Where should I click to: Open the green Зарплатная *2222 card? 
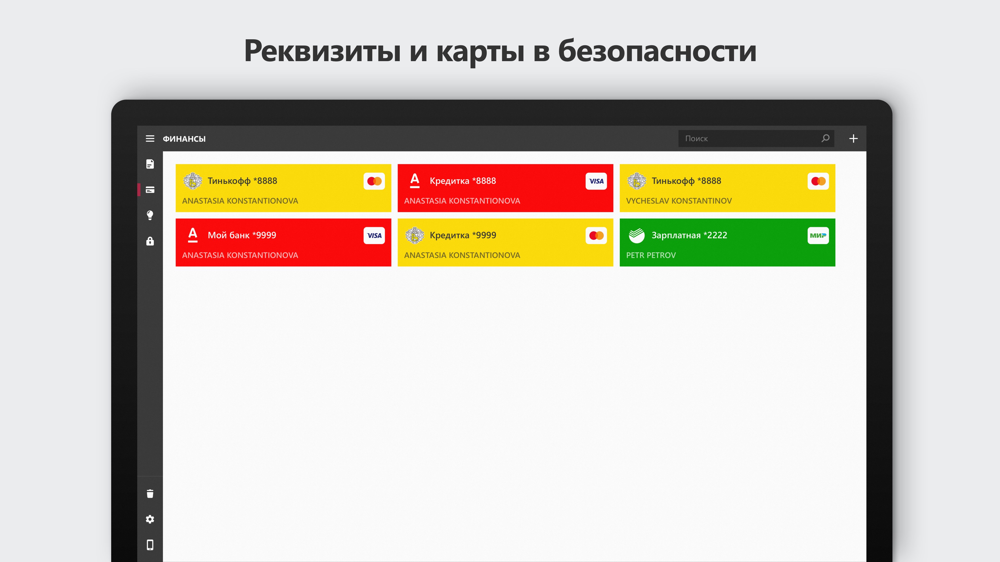[727, 242]
